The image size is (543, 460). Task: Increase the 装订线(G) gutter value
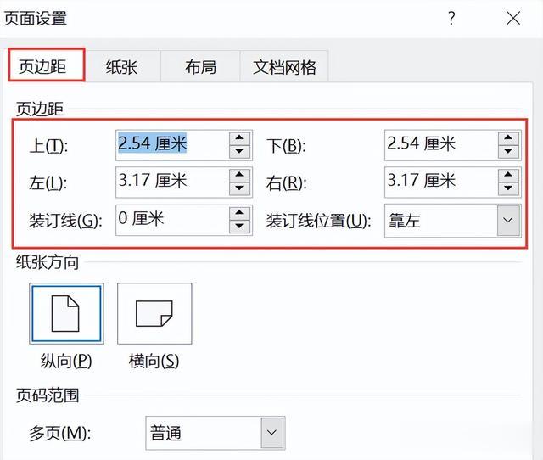(239, 213)
